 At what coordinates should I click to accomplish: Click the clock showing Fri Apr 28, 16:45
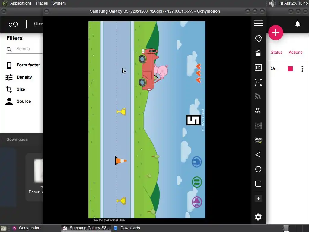coord(293,3)
